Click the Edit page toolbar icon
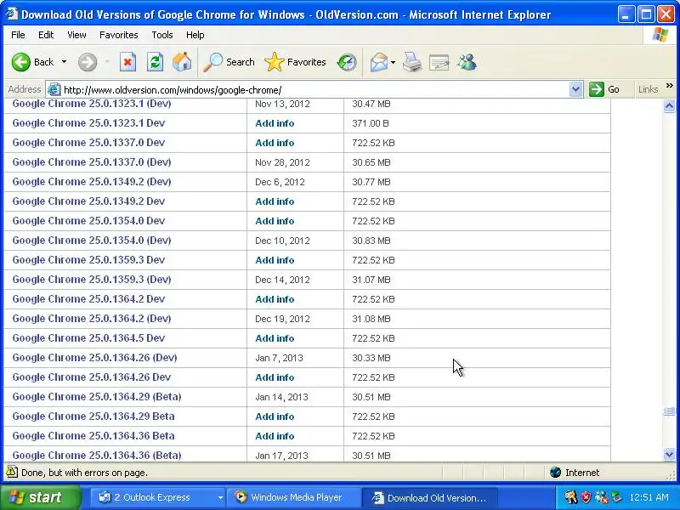680x510 pixels. (x=439, y=62)
